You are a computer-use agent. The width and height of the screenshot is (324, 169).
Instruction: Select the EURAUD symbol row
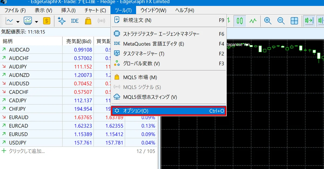[x=78, y=117]
